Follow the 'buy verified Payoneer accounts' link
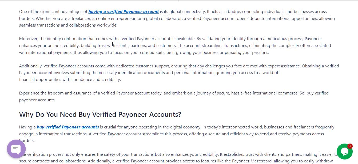 68,127
